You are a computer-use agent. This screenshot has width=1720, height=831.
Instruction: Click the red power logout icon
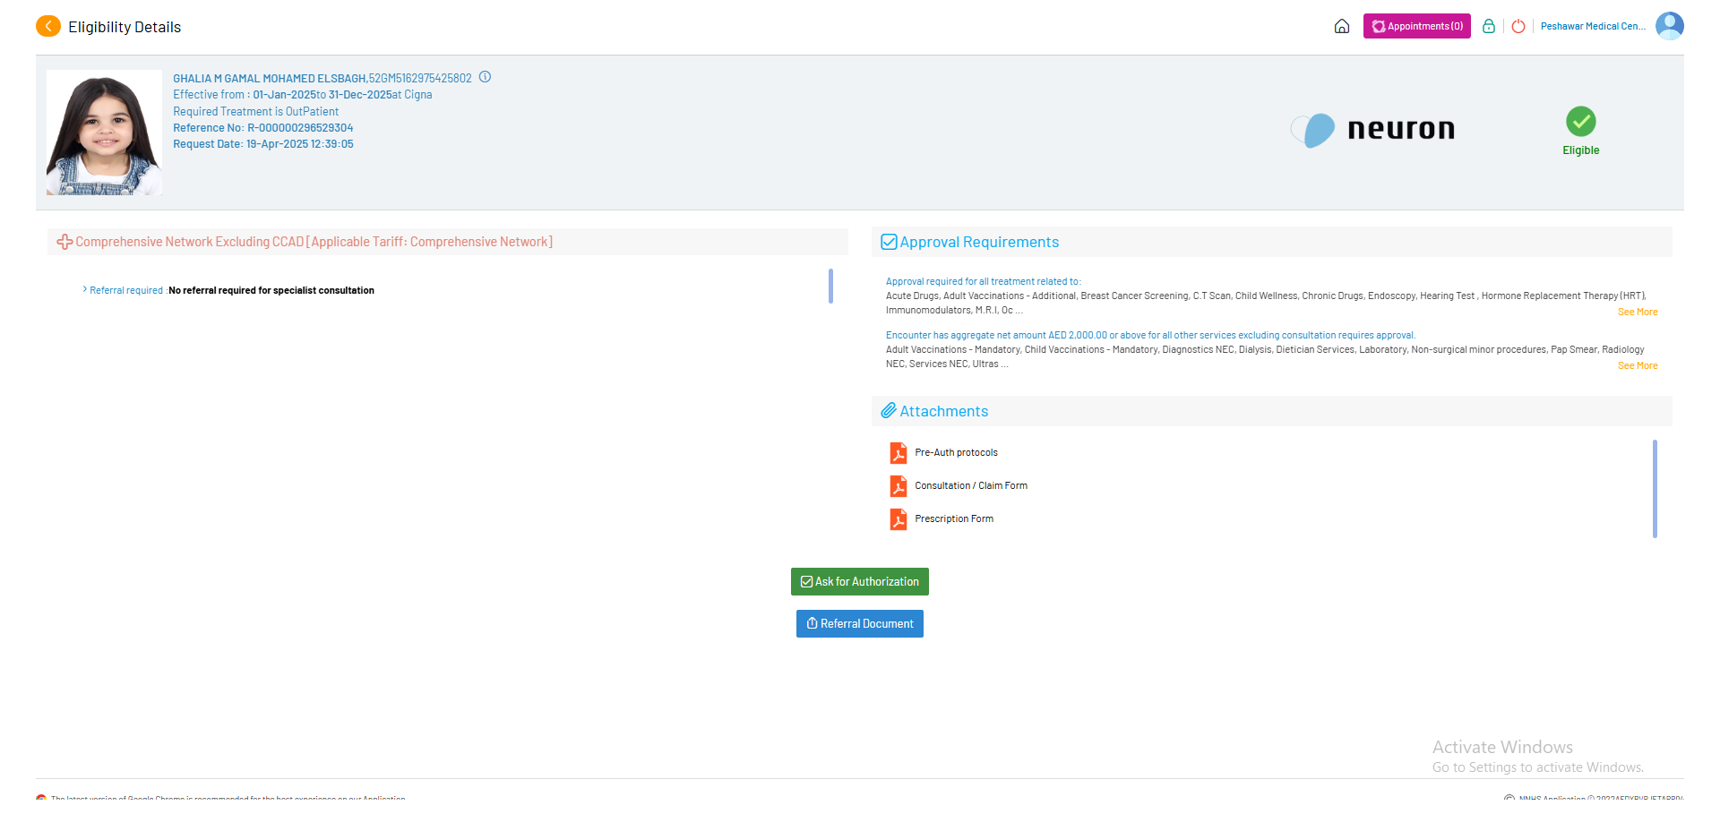(1518, 27)
